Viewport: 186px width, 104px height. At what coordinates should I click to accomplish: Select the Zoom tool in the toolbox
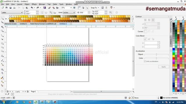pos(2,31)
